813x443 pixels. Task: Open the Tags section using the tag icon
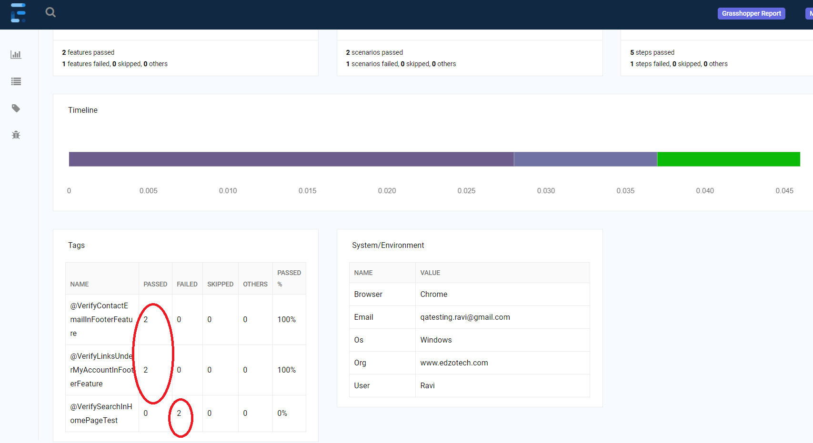(16, 108)
